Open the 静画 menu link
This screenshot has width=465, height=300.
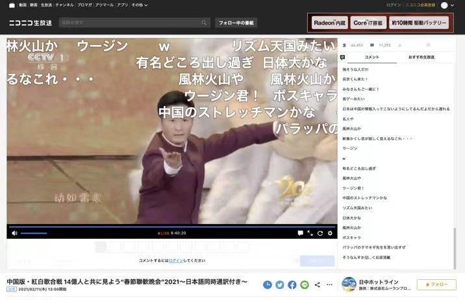[34, 5]
